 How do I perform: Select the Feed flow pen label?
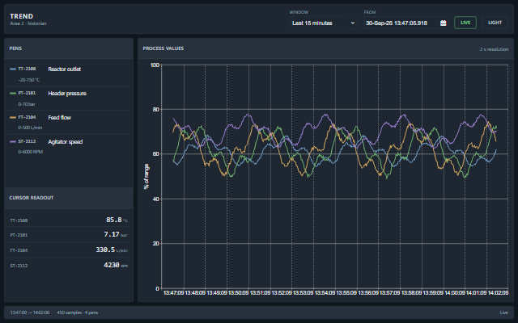pos(59,117)
